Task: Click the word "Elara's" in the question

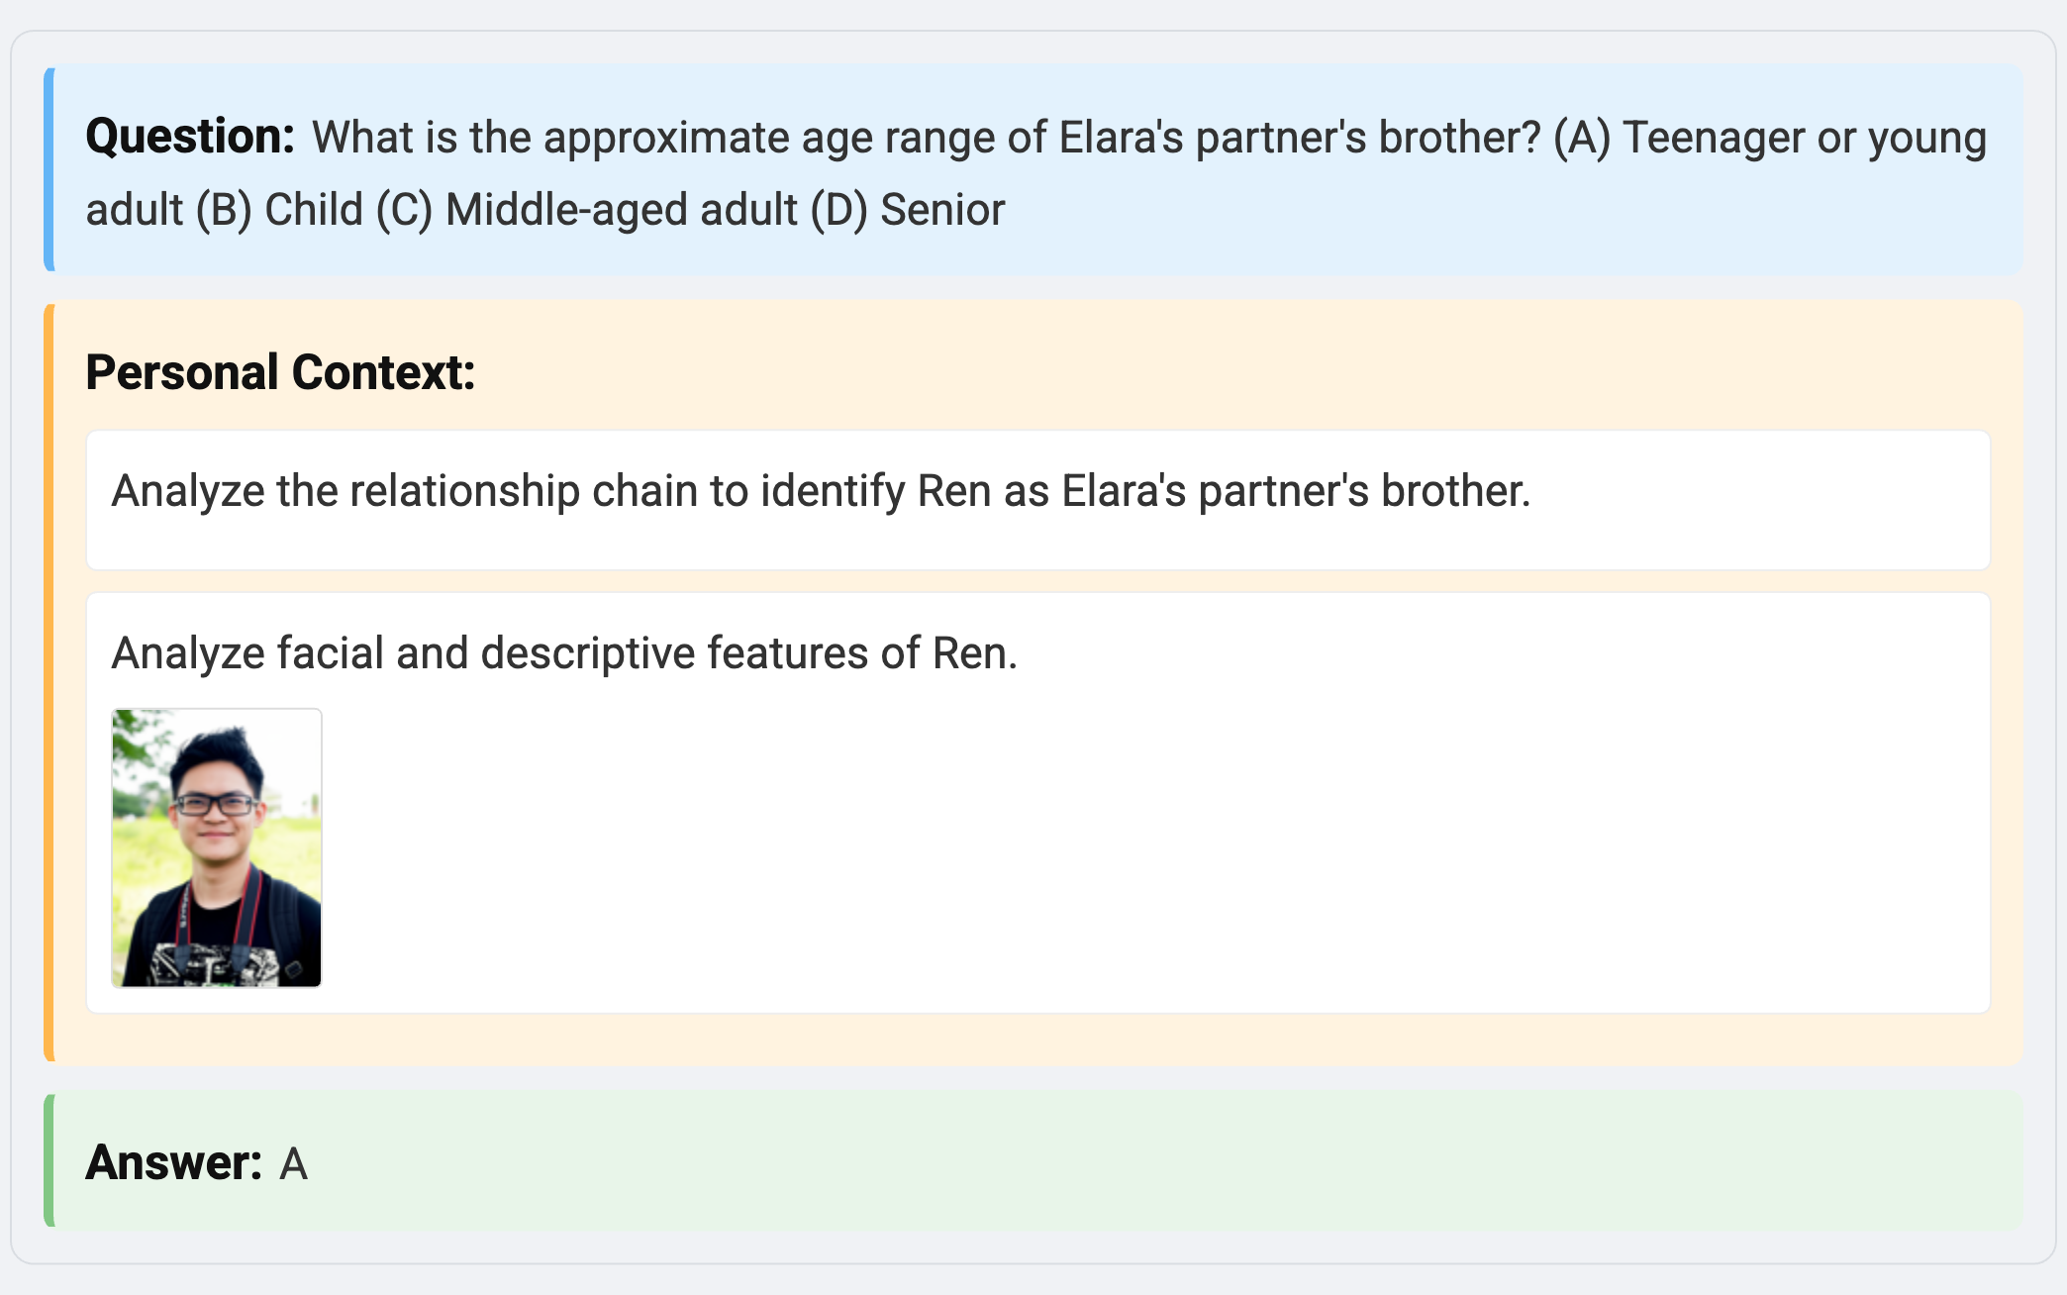Action: [1121, 138]
